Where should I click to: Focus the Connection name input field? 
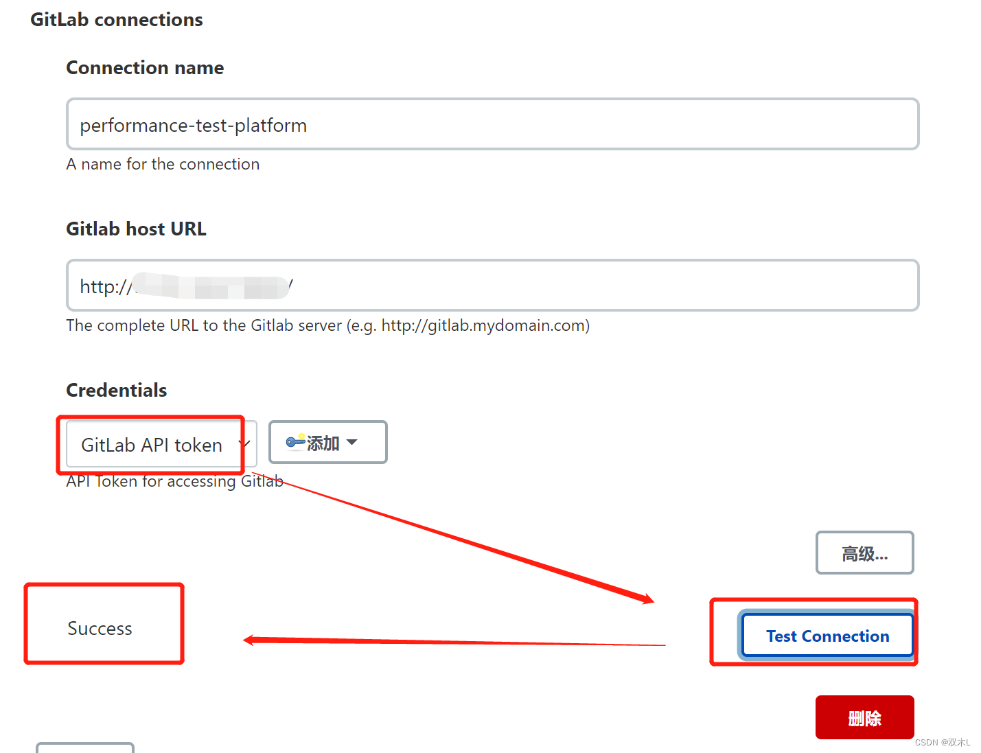pyautogui.click(x=492, y=124)
